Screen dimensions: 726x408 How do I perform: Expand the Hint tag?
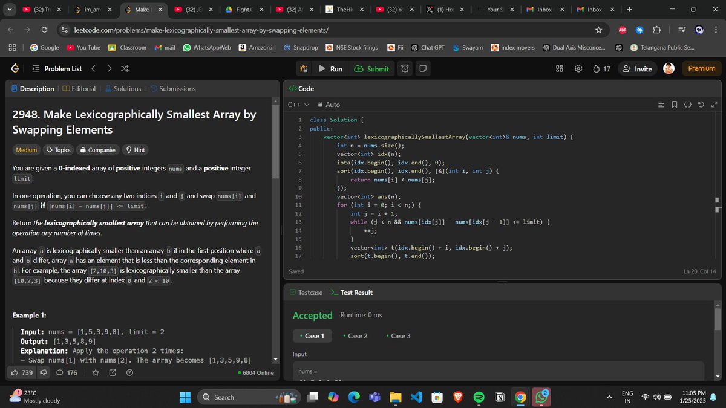click(x=135, y=150)
